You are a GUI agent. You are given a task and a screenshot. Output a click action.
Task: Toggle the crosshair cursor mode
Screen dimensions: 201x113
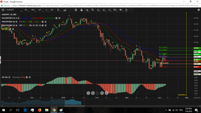[x=87, y=10]
